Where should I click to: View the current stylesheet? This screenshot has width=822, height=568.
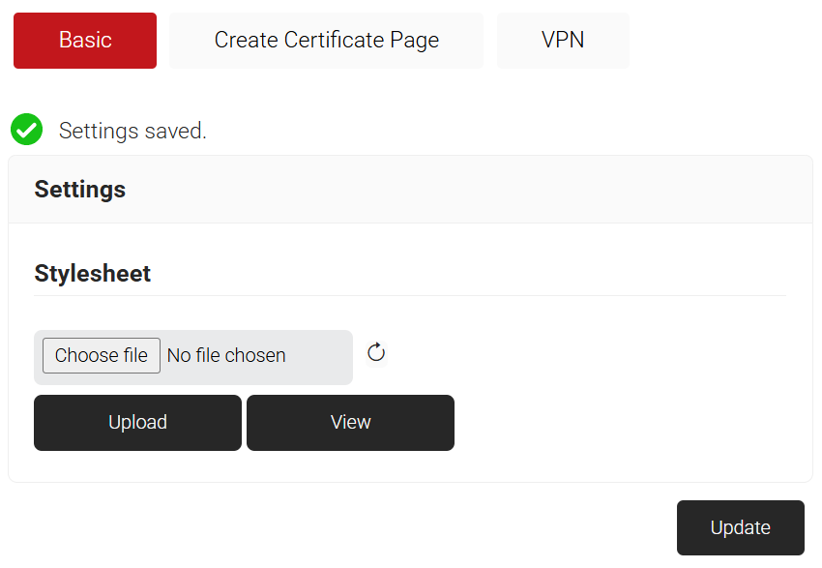[x=350, y=423]
